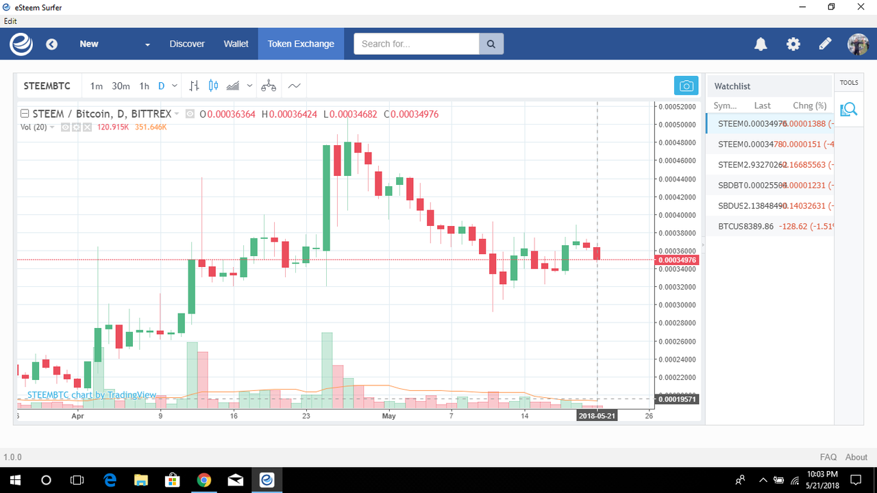Click the 0.00019571 volume axis label
This screenshot has width=877, height=493.
click(677, 399)
